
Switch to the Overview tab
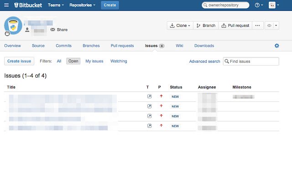coord(12,45)
